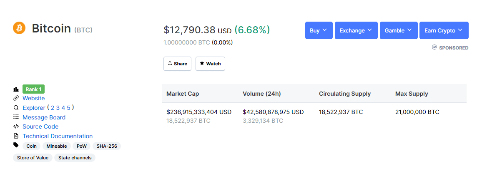477x181 pixels.
Task: Click the Bitcoin heading title
Action: pyautogui.click(x=51, y=29)
